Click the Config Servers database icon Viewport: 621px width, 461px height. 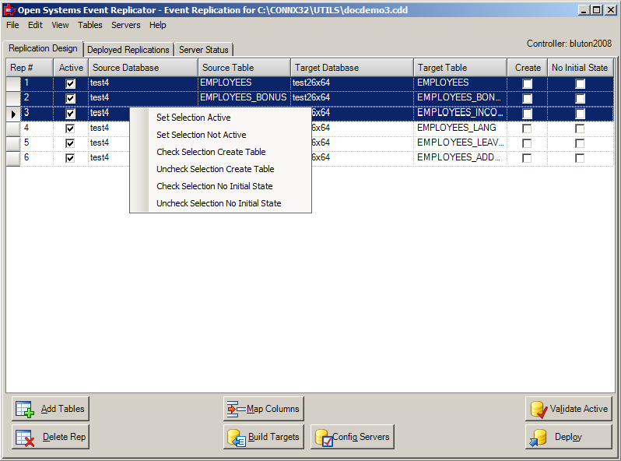pos(325,438)
